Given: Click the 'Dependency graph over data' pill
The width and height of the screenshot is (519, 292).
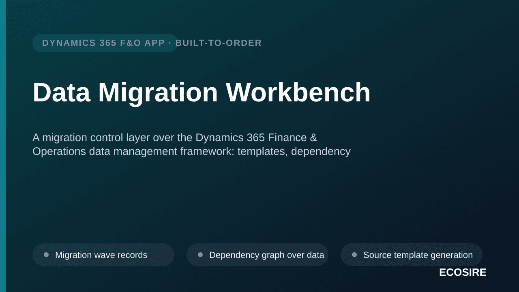Looking at the screenshot, I should click(x=257, y=255).
